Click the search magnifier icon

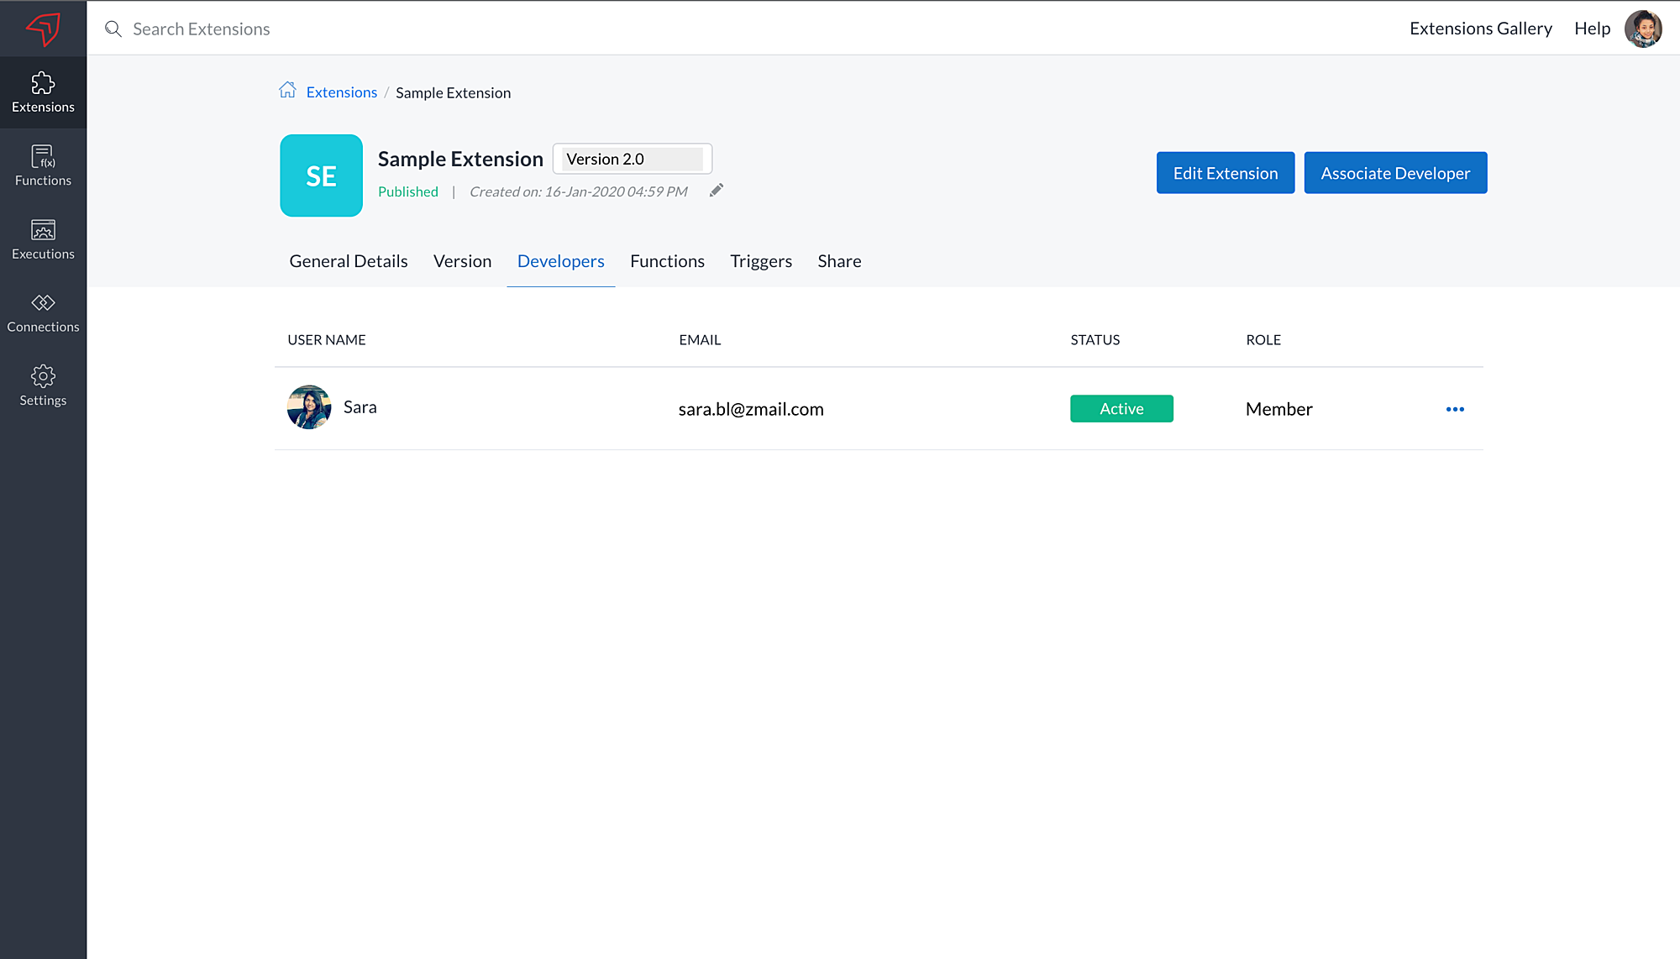tap(113, 29)
